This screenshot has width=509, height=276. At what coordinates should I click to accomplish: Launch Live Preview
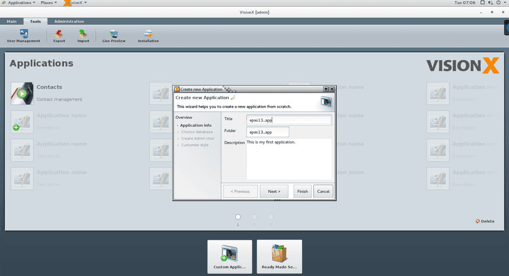tap(113, 35)
